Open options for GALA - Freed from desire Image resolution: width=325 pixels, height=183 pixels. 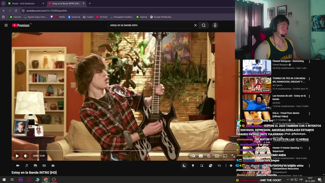(x=309, y=113)
